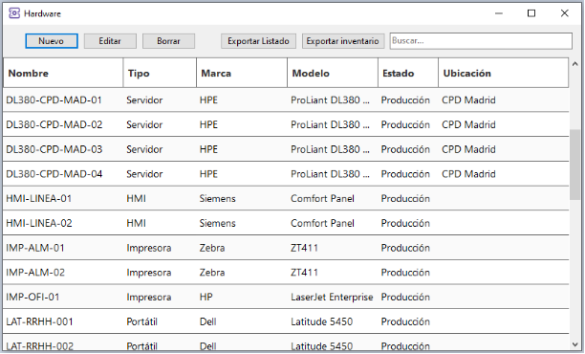This screenshot has height=354, width=585.
Task: Click the Hardware app icon in title bar
Action: [14, 13]
